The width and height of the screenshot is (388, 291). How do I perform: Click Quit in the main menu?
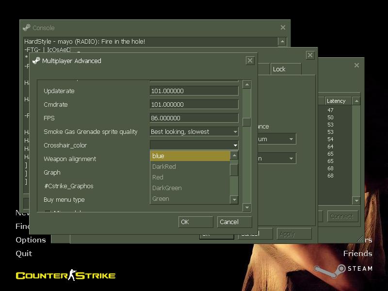[x=24, y=253]
